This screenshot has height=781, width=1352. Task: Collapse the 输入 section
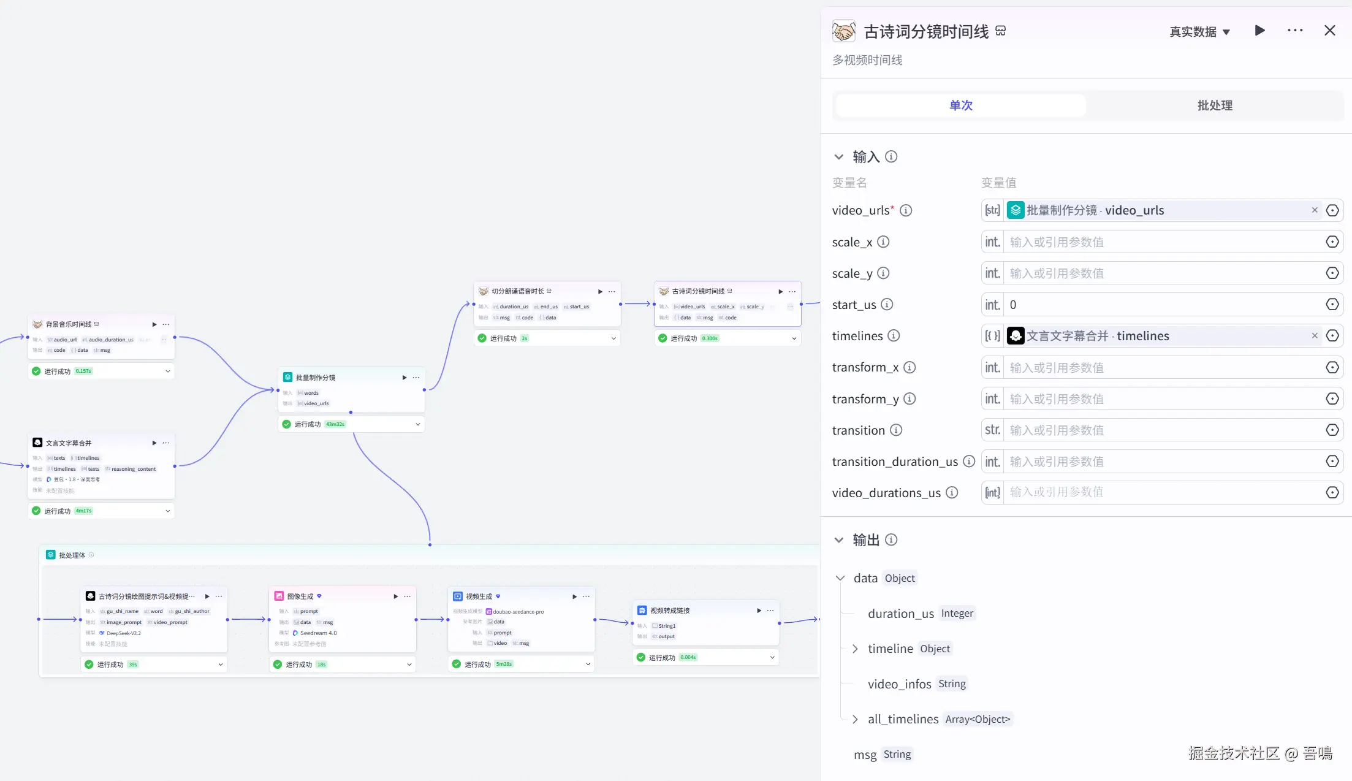click(x=839, y=157)
